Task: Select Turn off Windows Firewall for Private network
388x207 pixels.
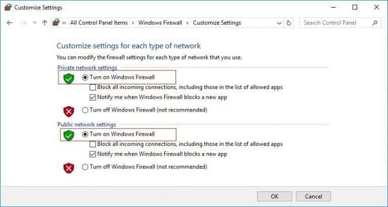Action: (85, 110)
